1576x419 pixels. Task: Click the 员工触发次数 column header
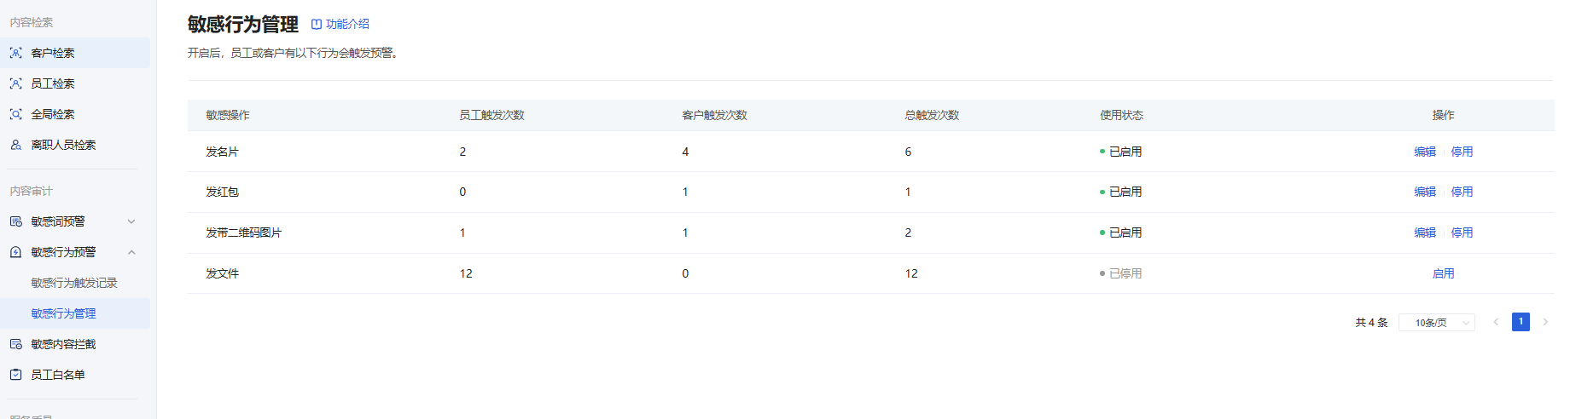point(491,115)
